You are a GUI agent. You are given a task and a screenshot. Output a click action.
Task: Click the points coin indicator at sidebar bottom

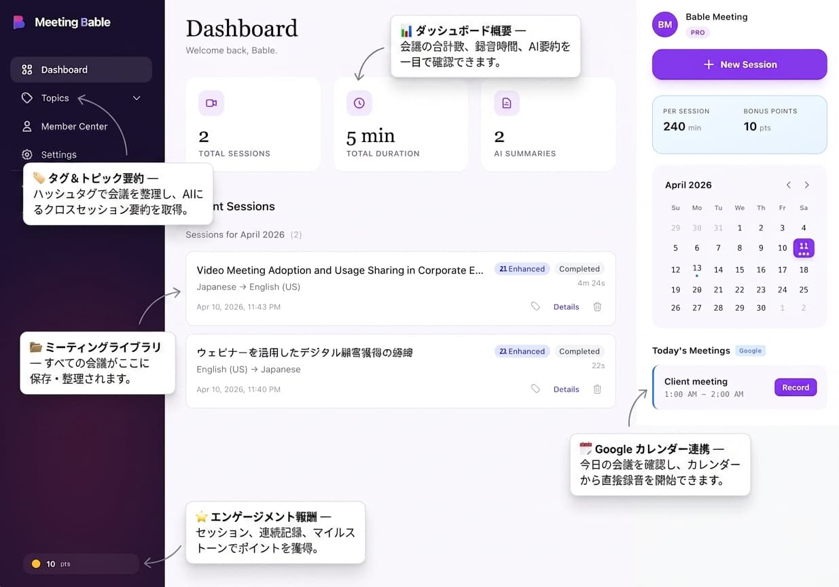[x=37, y=563]
